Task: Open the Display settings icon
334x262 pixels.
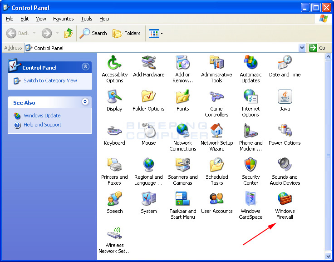Action: 114,97
